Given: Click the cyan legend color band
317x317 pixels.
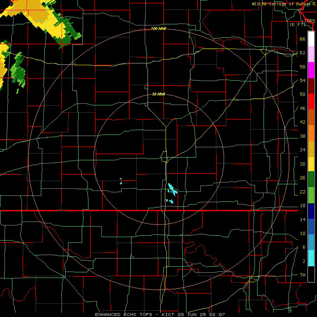Looking at the screenshot, I should pyautogui.click(x=311, y=258).
